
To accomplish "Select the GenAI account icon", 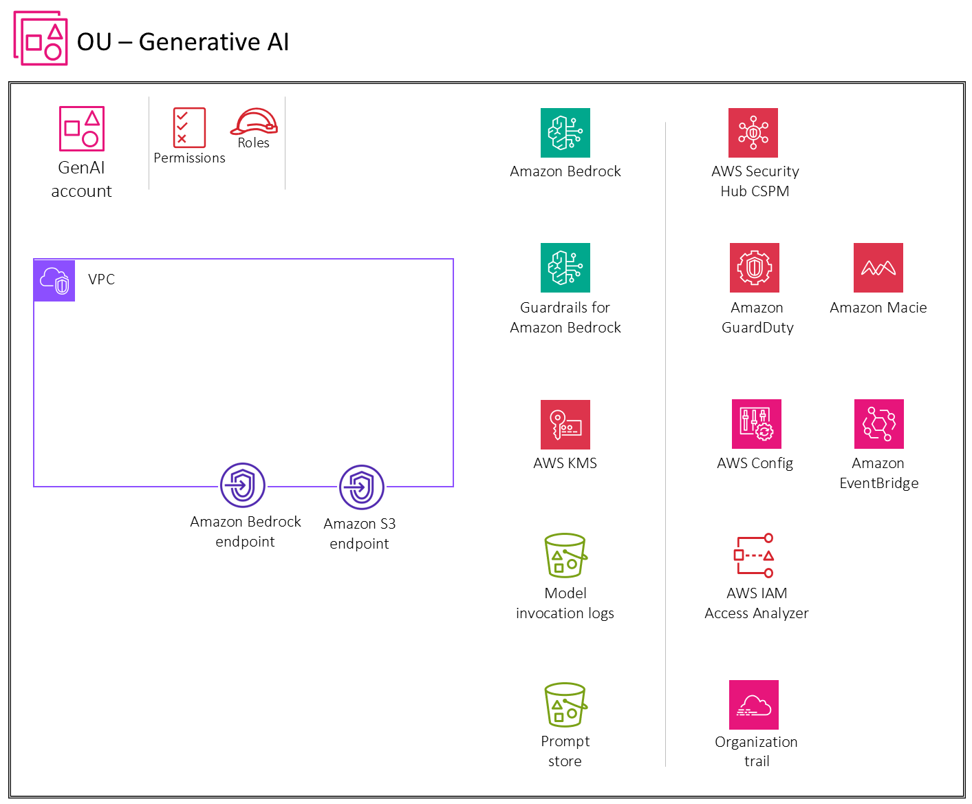I will pyautogui.click(x=81, y=129).
